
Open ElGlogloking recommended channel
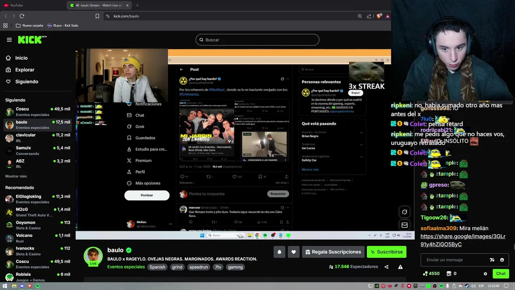(x=38, y=199)
